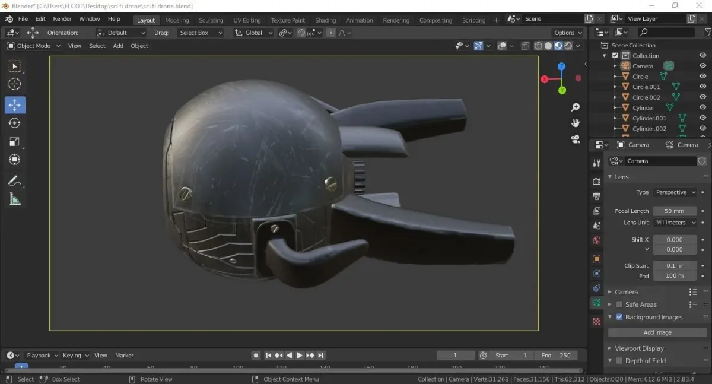Click the Focal Length value field

click(x=674, y=211)
